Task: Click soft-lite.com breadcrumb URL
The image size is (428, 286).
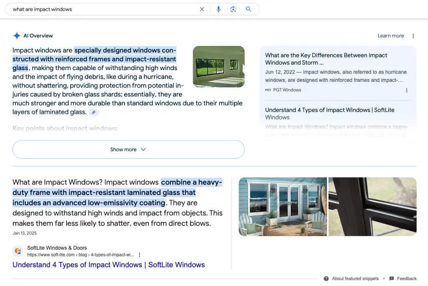Action: [x=81, y=255]
